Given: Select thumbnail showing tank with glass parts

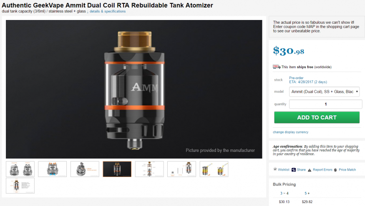Looking at the screenshot, I should point(181,169).
